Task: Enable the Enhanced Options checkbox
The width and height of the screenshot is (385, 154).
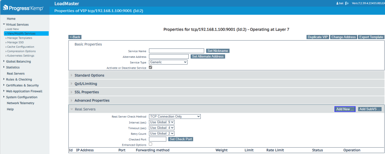Action: 150,144
